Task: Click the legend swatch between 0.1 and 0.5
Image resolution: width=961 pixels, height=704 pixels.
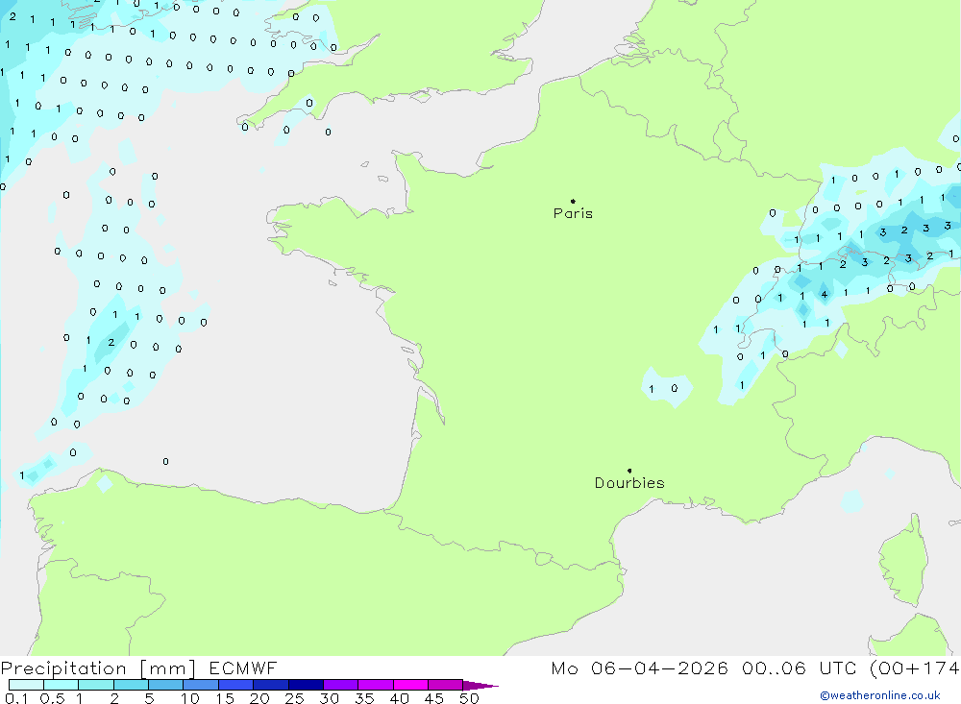Action: [26, 685]
